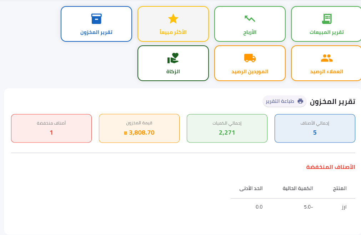The image size is (361, 235).
Task: Open the العملاء الرصيد report
Action: click(326, 71)
